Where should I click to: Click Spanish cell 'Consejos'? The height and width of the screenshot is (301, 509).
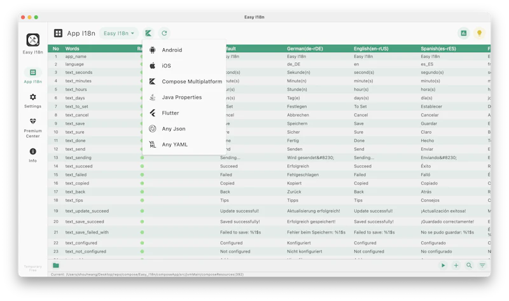[430, 200]
